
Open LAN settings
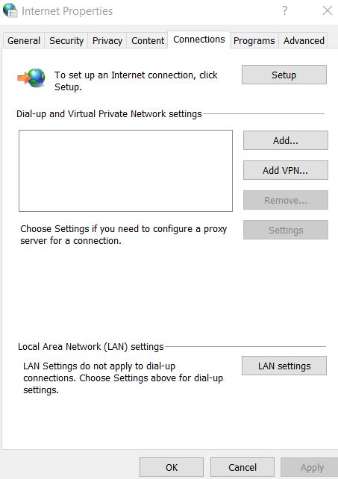point(284,366)
